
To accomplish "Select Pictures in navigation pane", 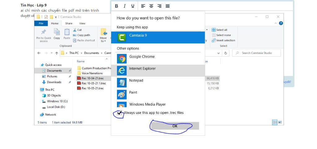I will (52, 76).
